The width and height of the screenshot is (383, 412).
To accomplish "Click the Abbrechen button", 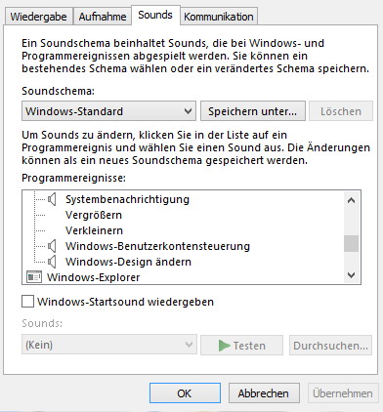I will (x=264, y=393).
